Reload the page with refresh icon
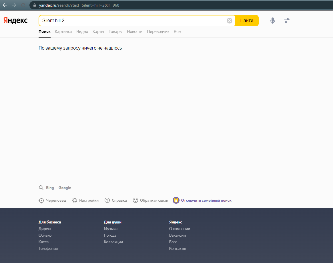The width and height of the screenshot is (333, 263). (23, 5)
